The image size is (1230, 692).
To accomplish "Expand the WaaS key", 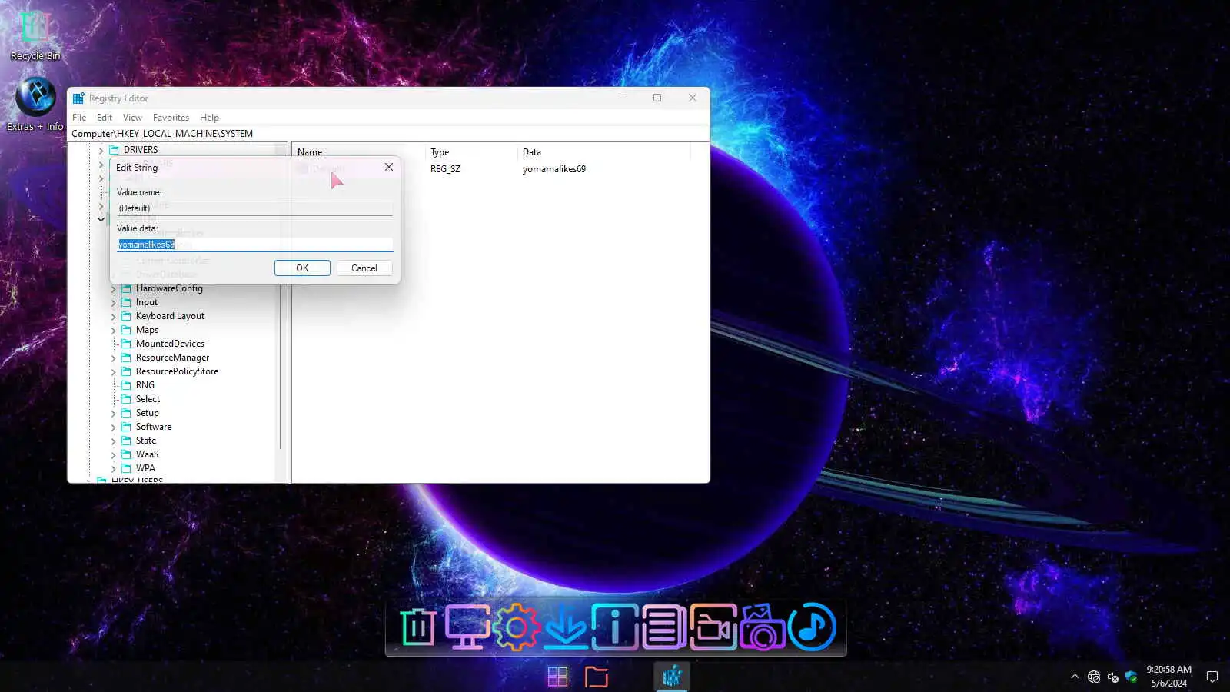I will pos(113,455).
